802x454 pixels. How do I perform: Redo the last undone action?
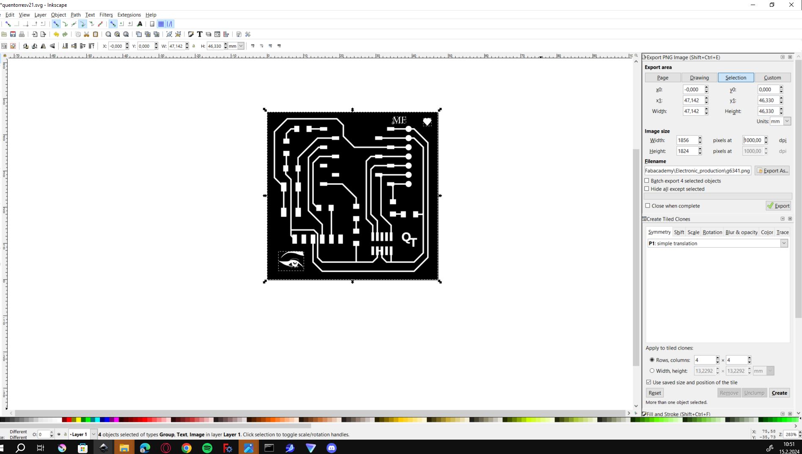tap(65, 34)
